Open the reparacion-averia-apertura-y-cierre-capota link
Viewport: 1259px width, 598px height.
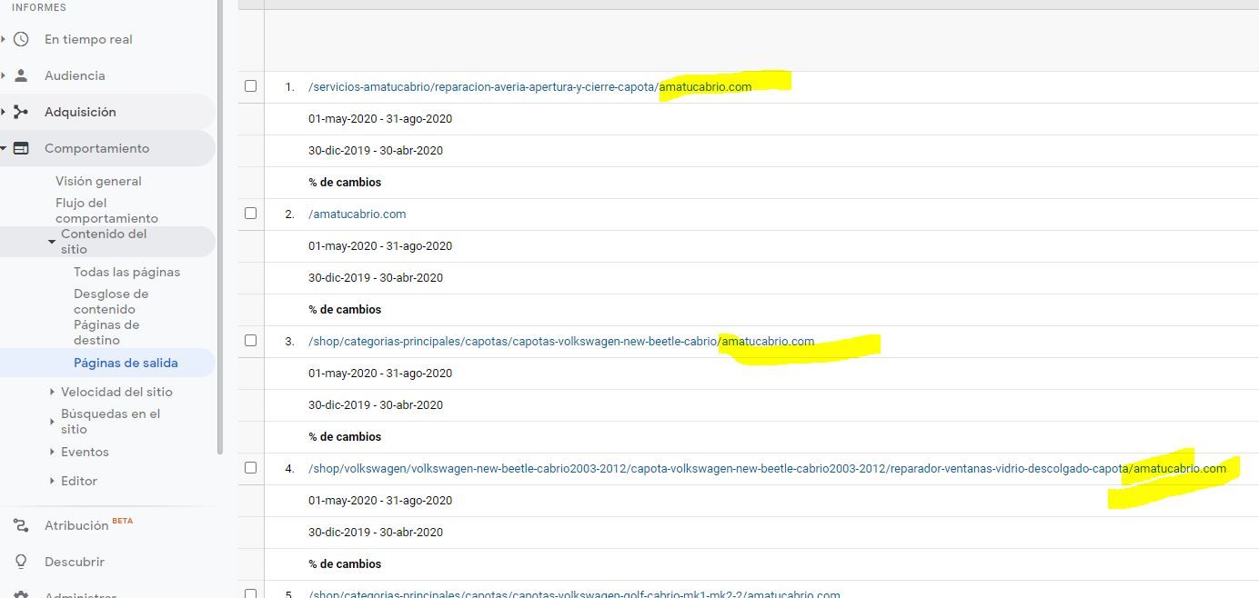tap(530, 87)
